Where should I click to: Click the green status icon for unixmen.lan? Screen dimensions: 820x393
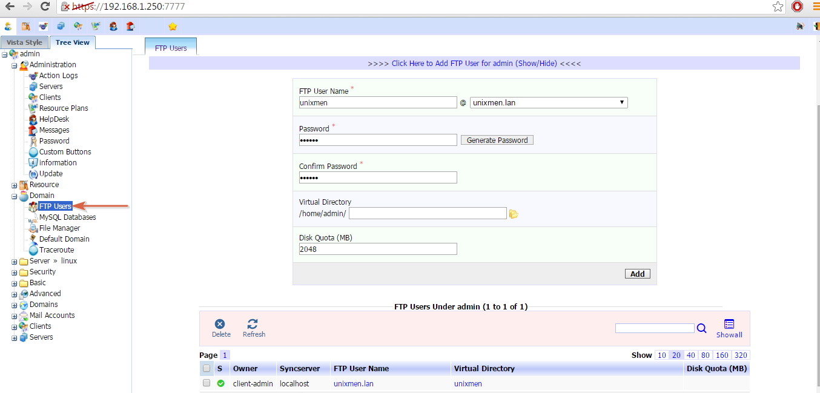tap(220, 383)
